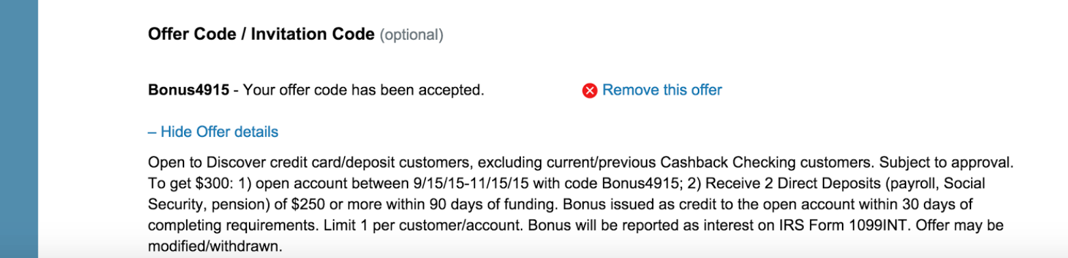Click "IRS Form 1099INT" in the terms
This screenshot has height=258, width=1068.
click(x=843, y=225)
